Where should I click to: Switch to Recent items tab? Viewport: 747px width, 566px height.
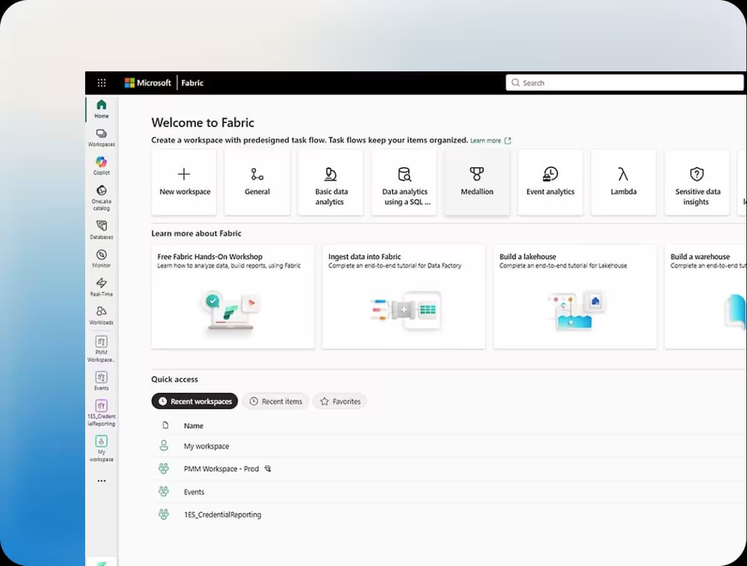point(276,401)
